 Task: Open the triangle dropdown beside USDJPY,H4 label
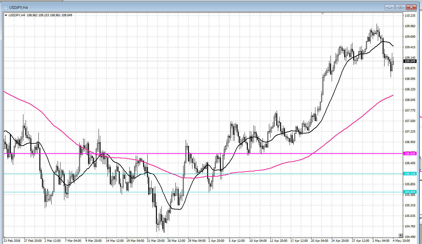(x=6, y=15)
